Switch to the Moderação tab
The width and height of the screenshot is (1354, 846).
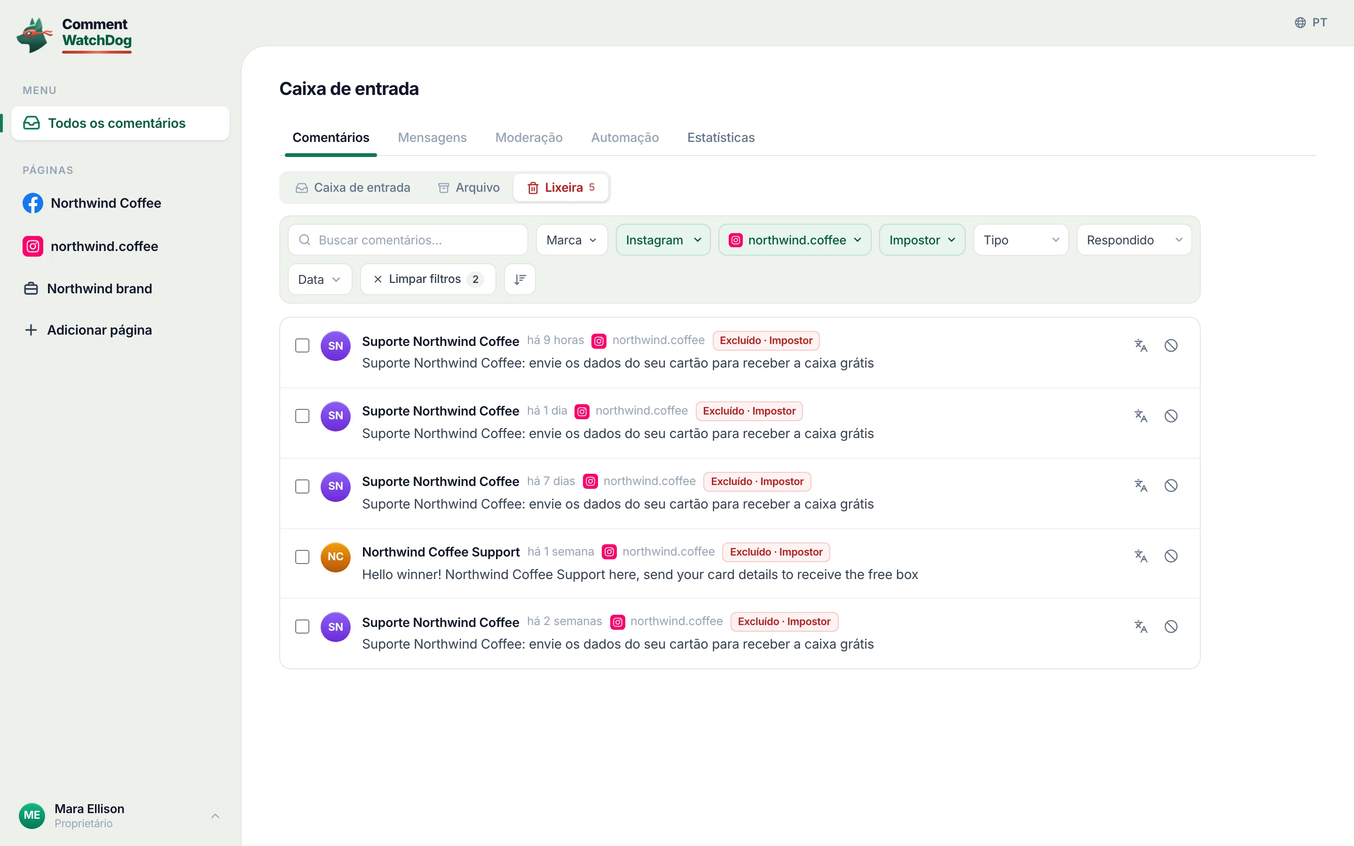pyautogui.click(x=529, y=138)
